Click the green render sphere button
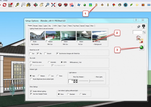The width and height of the screenshot is (151, 107). pos(142,48)
